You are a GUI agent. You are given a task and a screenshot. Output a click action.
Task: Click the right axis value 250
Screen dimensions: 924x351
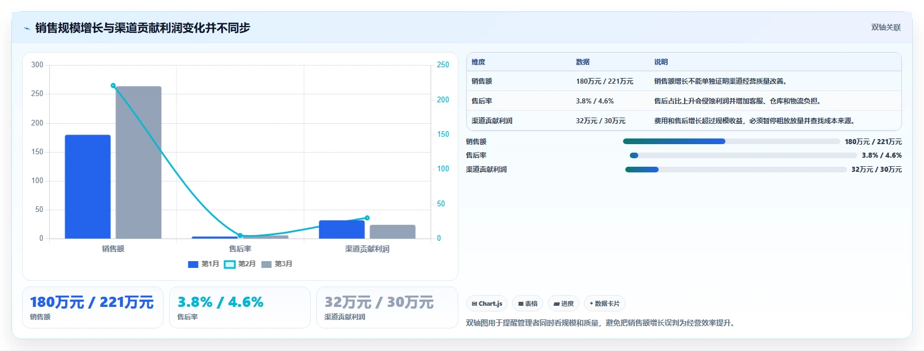[443, 65]
